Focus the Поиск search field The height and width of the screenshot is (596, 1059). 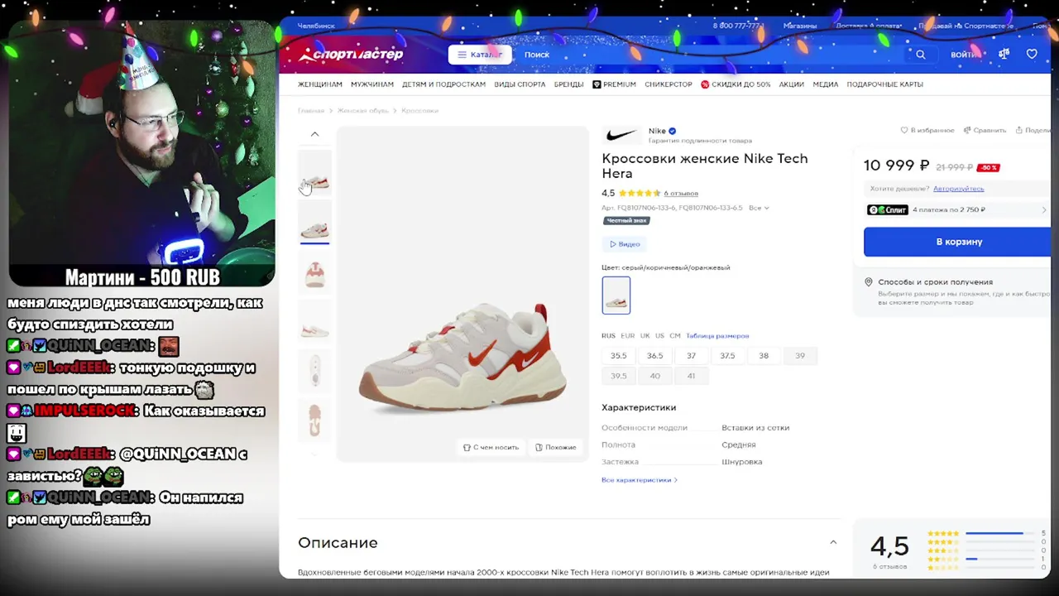tap(712, 55)
